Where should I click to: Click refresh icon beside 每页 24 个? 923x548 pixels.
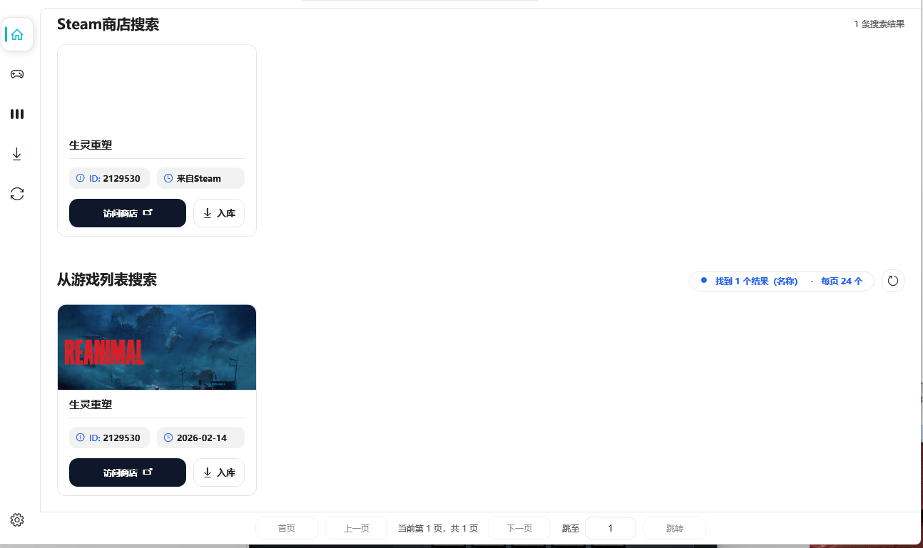tap(893, 281)
